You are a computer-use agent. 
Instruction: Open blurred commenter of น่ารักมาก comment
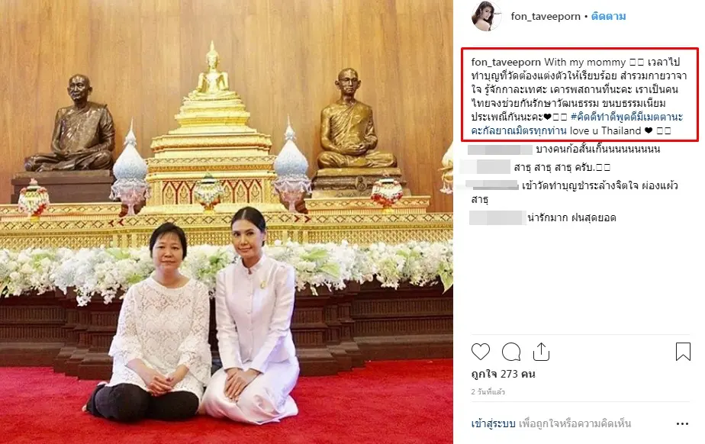(497, 217)
